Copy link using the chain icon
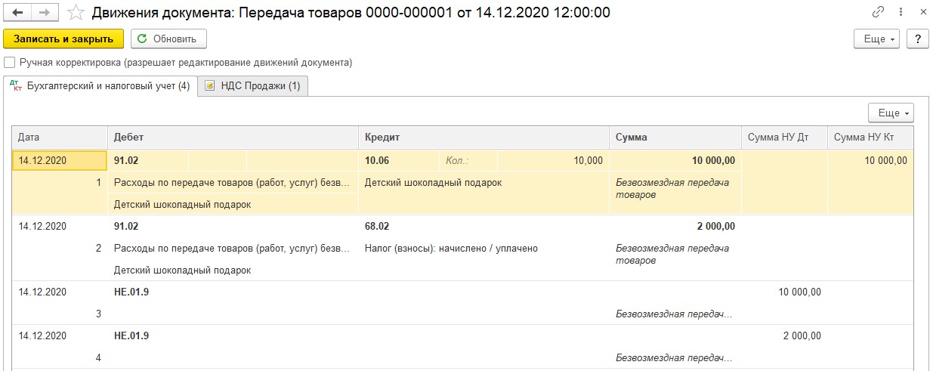933x371 pixels. point(878,13)
